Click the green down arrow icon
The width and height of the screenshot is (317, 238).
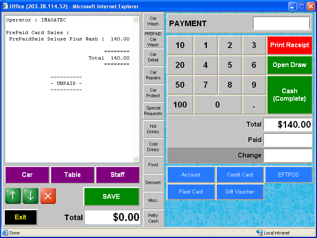(x=30, y=196)
